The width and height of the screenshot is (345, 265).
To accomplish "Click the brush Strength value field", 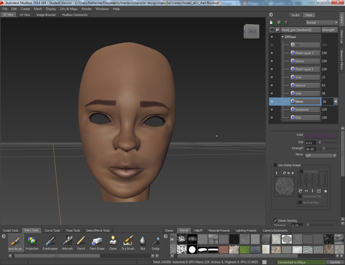I will click(x=310, y=149).
